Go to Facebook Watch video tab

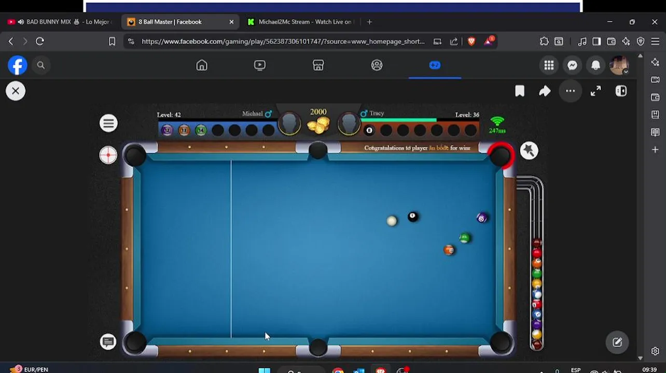[x=260, y=65]
